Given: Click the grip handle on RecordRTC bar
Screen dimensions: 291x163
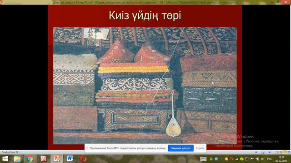Looking at the screenshot, I should coord(87,148).
